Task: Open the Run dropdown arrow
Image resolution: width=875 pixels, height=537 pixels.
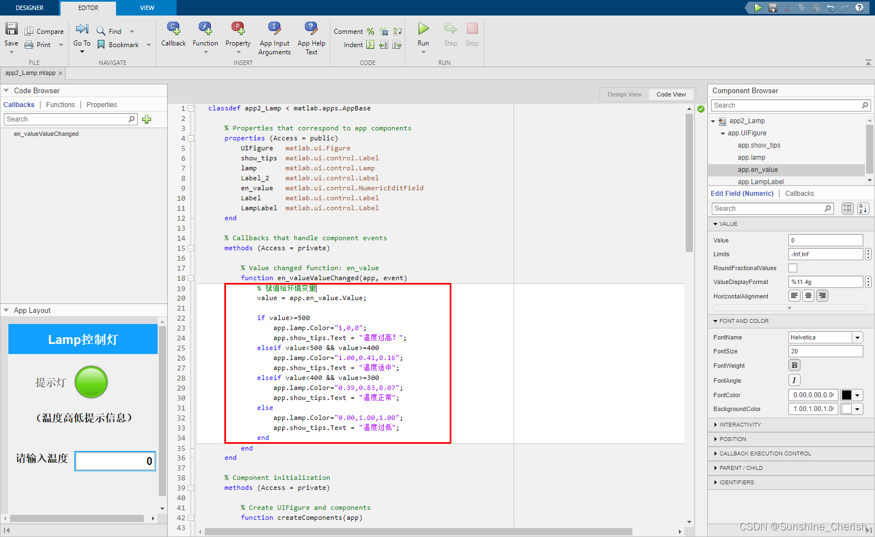Action: (x=424, y=52)
